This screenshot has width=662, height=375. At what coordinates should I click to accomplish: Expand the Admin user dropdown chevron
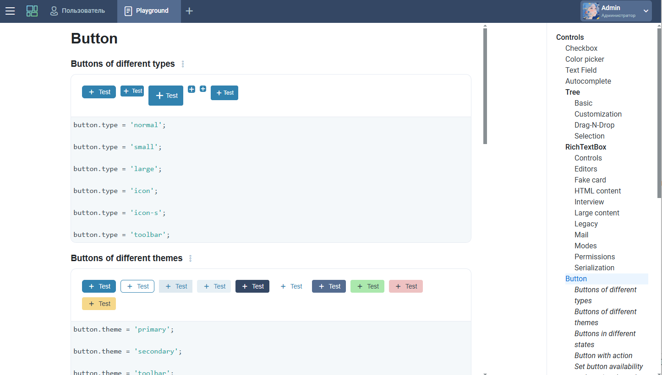(x=646, y=11)
